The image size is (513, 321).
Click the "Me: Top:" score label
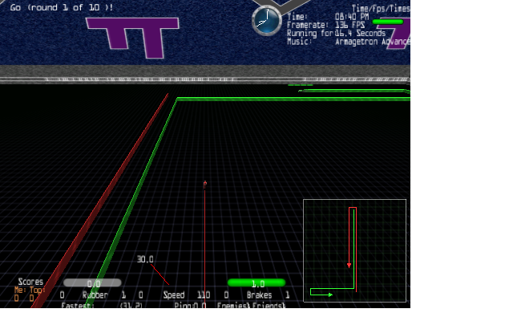pos(30,290)
